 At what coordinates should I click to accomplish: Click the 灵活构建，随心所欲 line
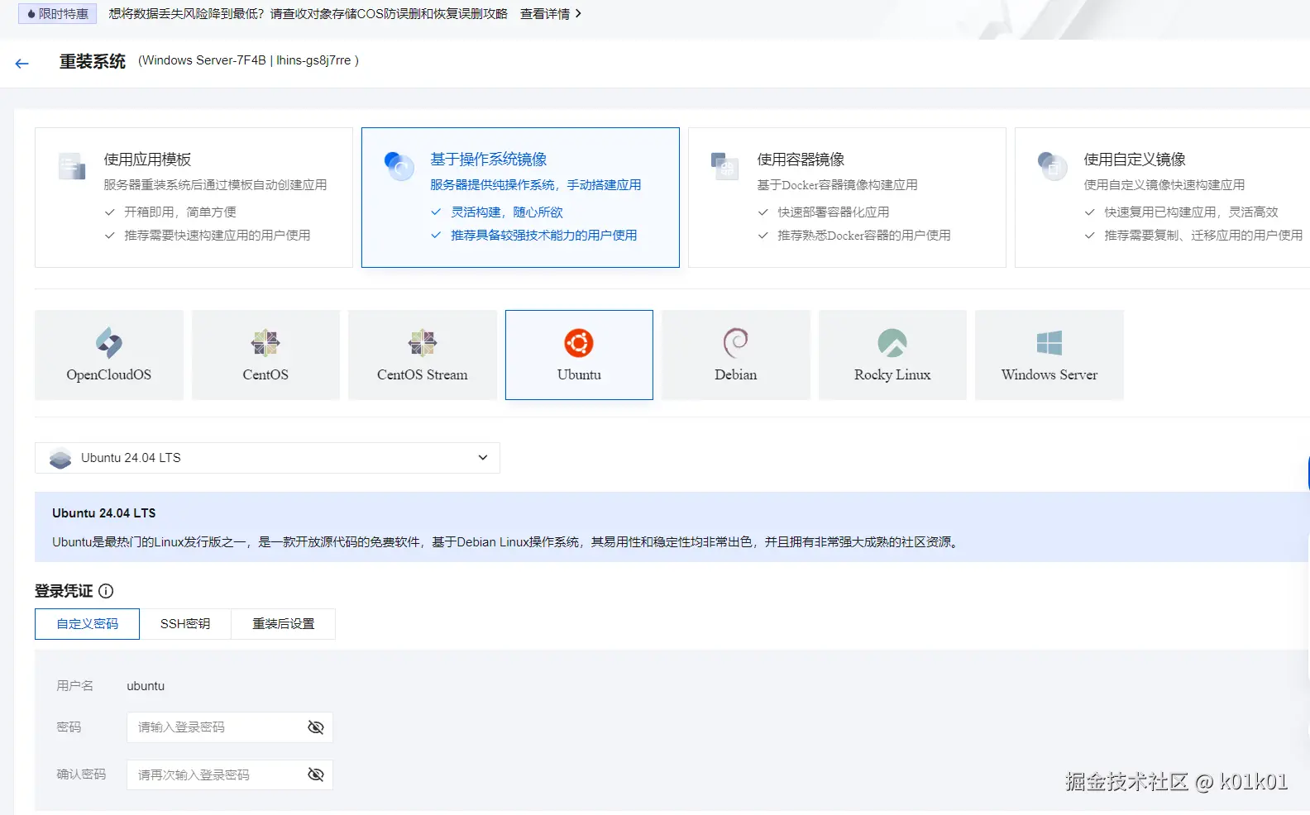(x=506, y=212)
